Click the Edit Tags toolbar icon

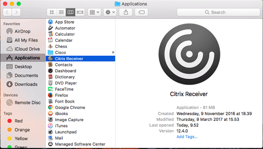click(x=141, y=12)
